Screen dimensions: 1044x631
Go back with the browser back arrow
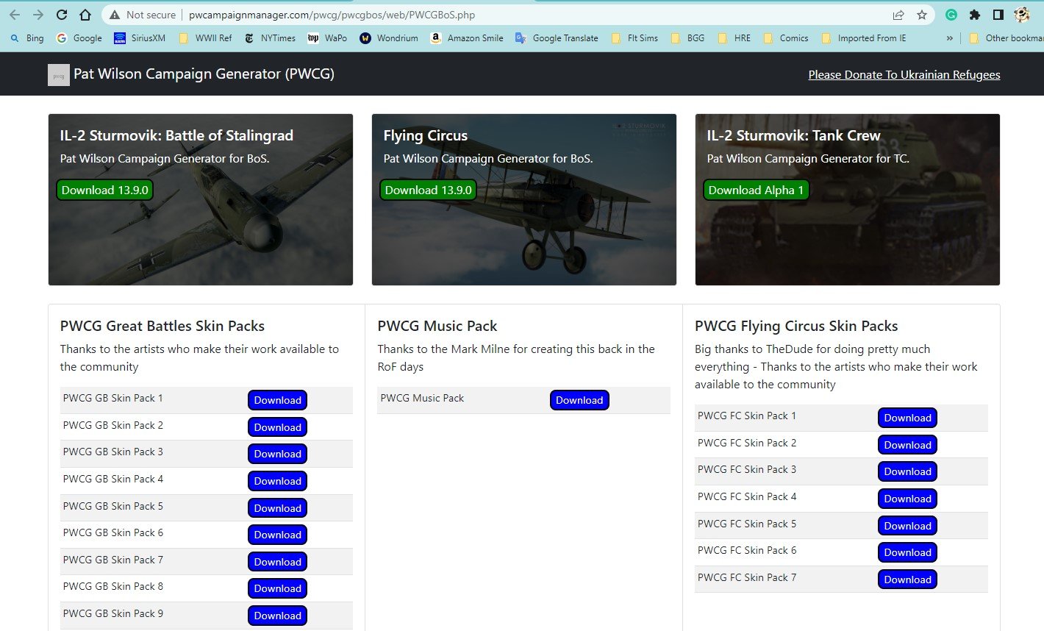coord(15,15)
